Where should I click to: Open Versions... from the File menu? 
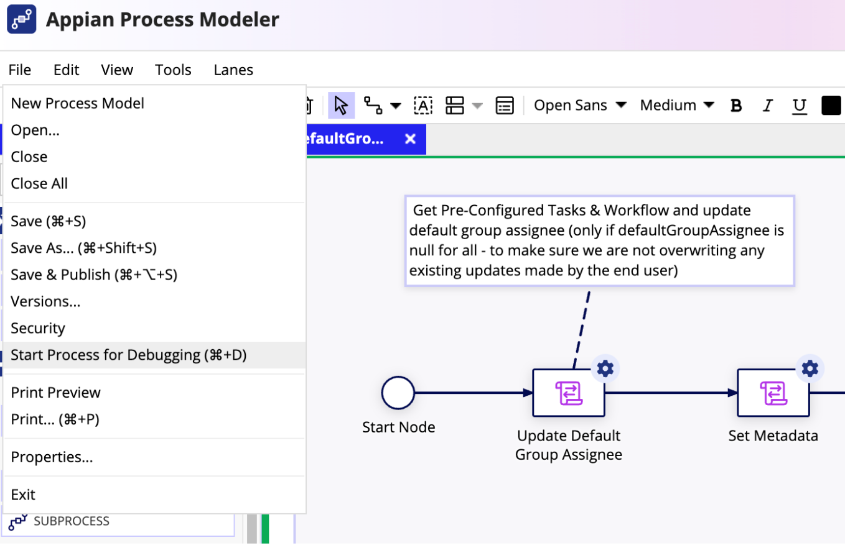154,301
